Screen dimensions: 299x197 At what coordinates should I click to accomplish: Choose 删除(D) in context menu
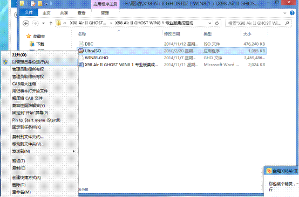click(40, 185)
